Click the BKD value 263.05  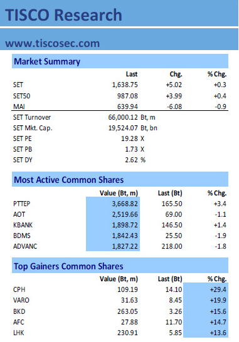(x=127, y=311)
